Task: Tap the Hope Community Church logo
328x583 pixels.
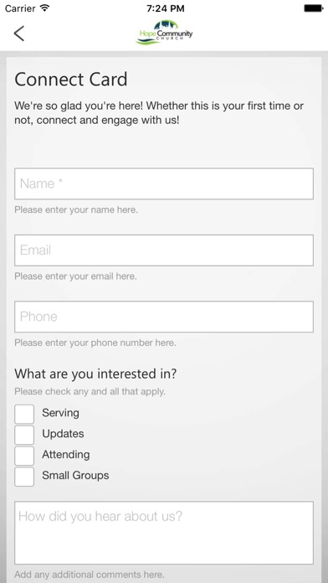Action: (x=164, y=33)
